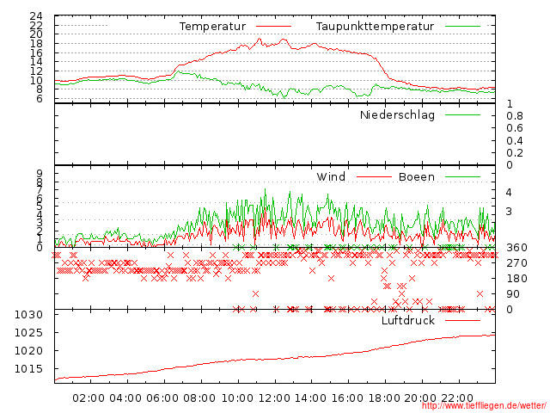
Task: Click the 04:00 time axis label
Action: pyautogui.click(x=125, y=398)
